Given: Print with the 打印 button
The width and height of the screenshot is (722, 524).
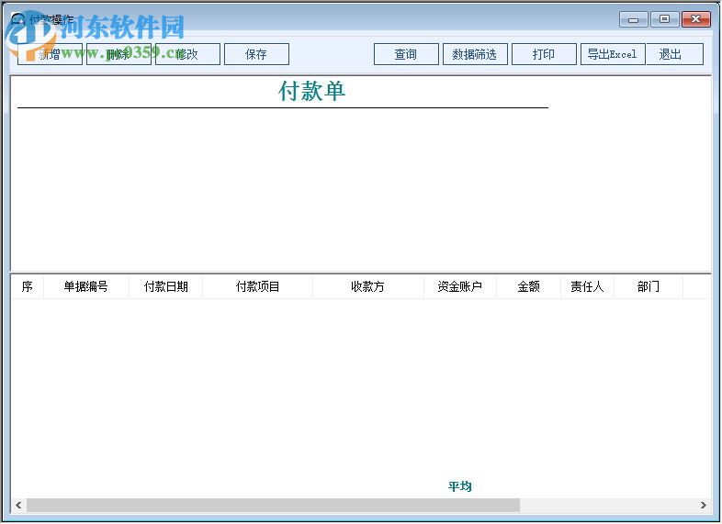Looking at the screenshot, I should 545,54.
